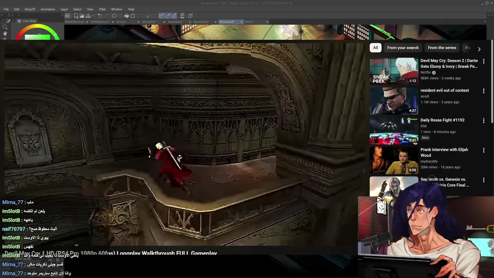494x278 pixels.
Task: Click the smartphone connect toolbar icon
Action: (x=183, y=16)
